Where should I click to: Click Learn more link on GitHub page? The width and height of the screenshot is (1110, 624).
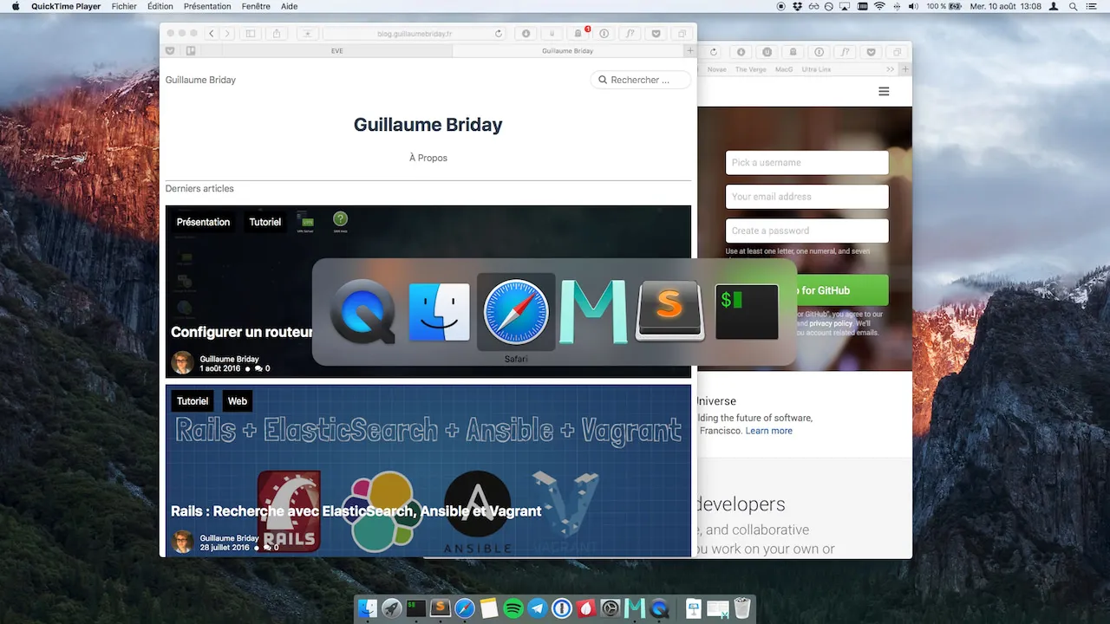pyautogui.click(x=768, y=431)
